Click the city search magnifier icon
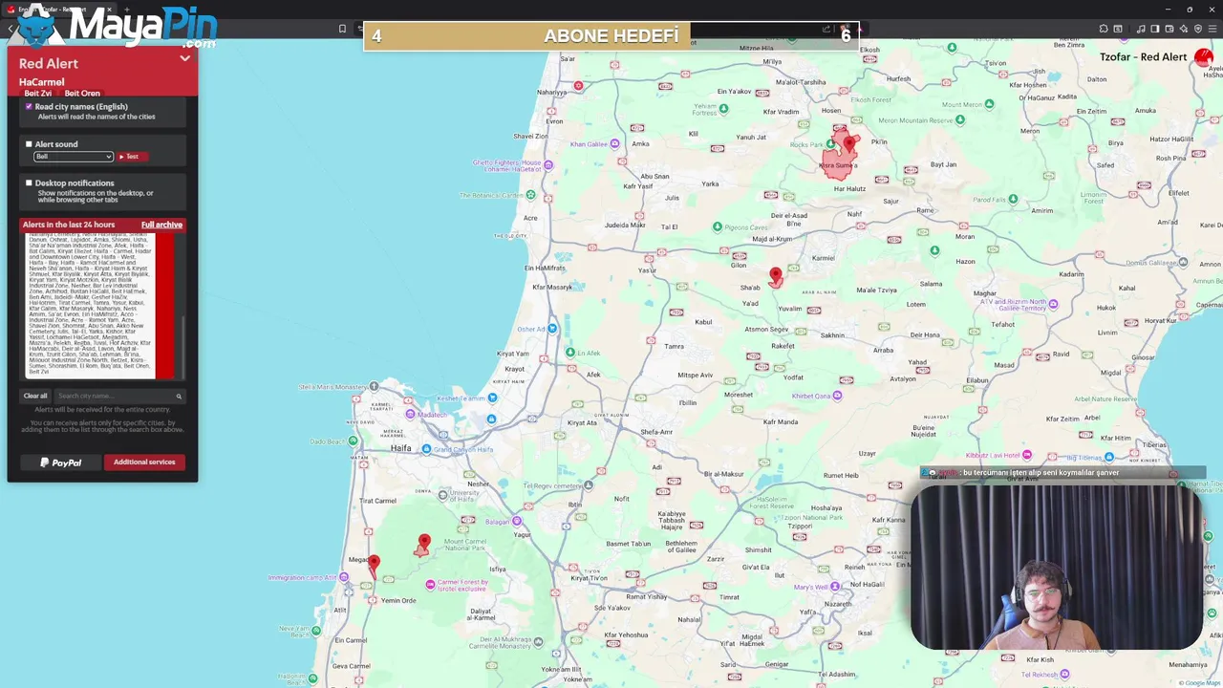 (x=179, y=396)
